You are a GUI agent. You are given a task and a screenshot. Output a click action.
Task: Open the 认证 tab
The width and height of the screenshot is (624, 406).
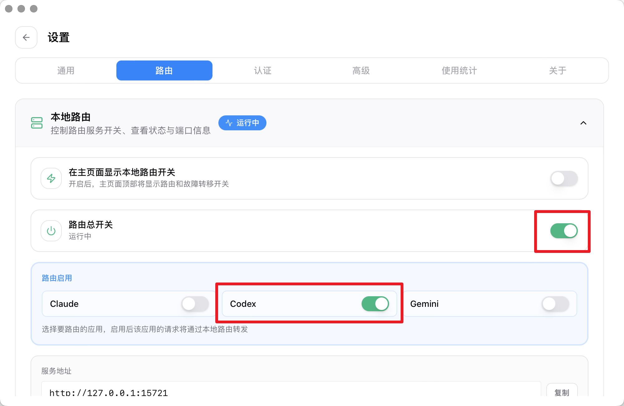click(263, 70)
